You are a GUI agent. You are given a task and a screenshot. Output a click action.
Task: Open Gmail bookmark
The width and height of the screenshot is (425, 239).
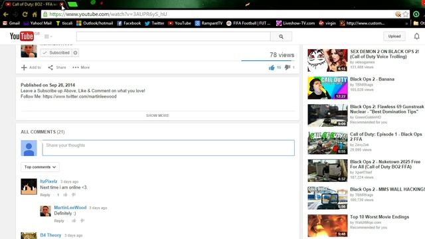click(11, 23)
